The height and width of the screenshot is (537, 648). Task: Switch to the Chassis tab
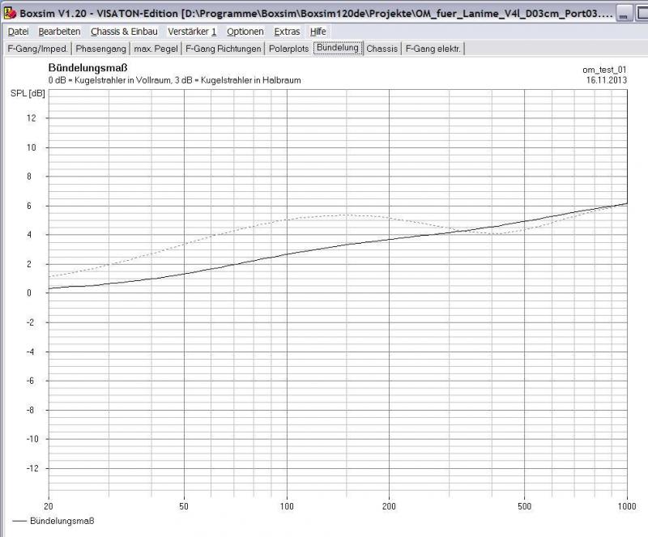coord(382,49)
